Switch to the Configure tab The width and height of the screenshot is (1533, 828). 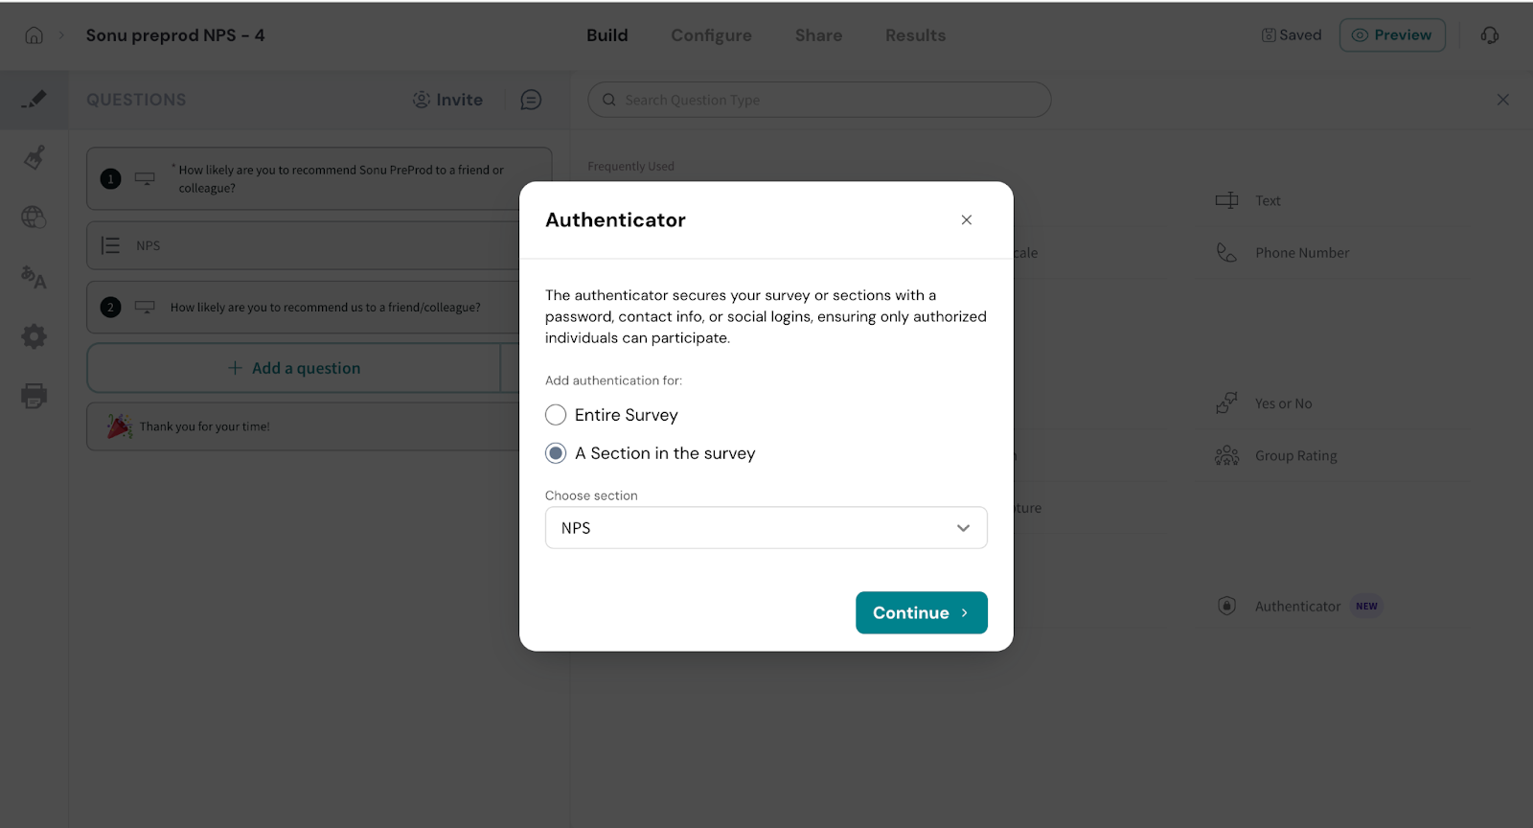pyautogui.click(x=711, y=35)
